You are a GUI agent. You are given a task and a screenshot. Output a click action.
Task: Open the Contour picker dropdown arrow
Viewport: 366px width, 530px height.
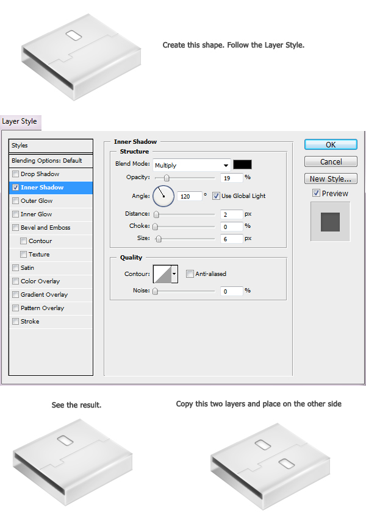click(x=174, y=274)
